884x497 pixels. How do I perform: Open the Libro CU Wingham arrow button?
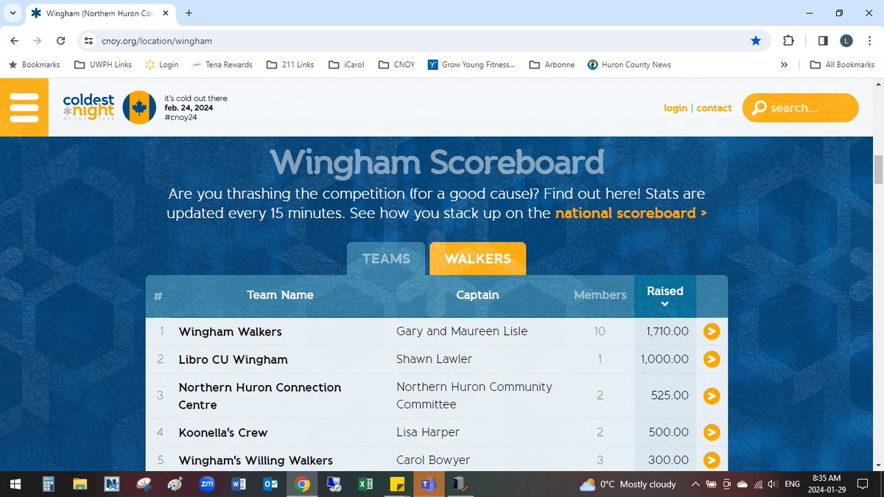click(x=711, y=359)
